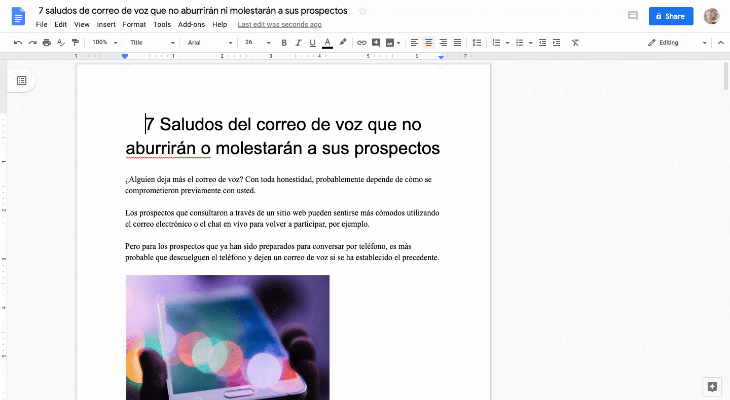Open the View menu
This screenshot has width=730, height=400.
point(82,24)
